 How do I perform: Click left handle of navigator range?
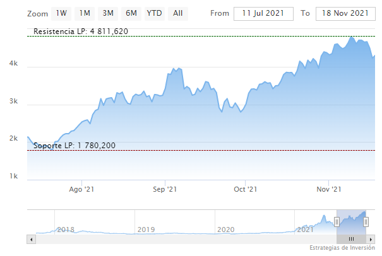(x=337, y=221)
